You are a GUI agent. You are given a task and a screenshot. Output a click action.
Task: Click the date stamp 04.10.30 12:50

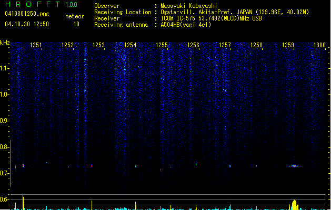27,24
